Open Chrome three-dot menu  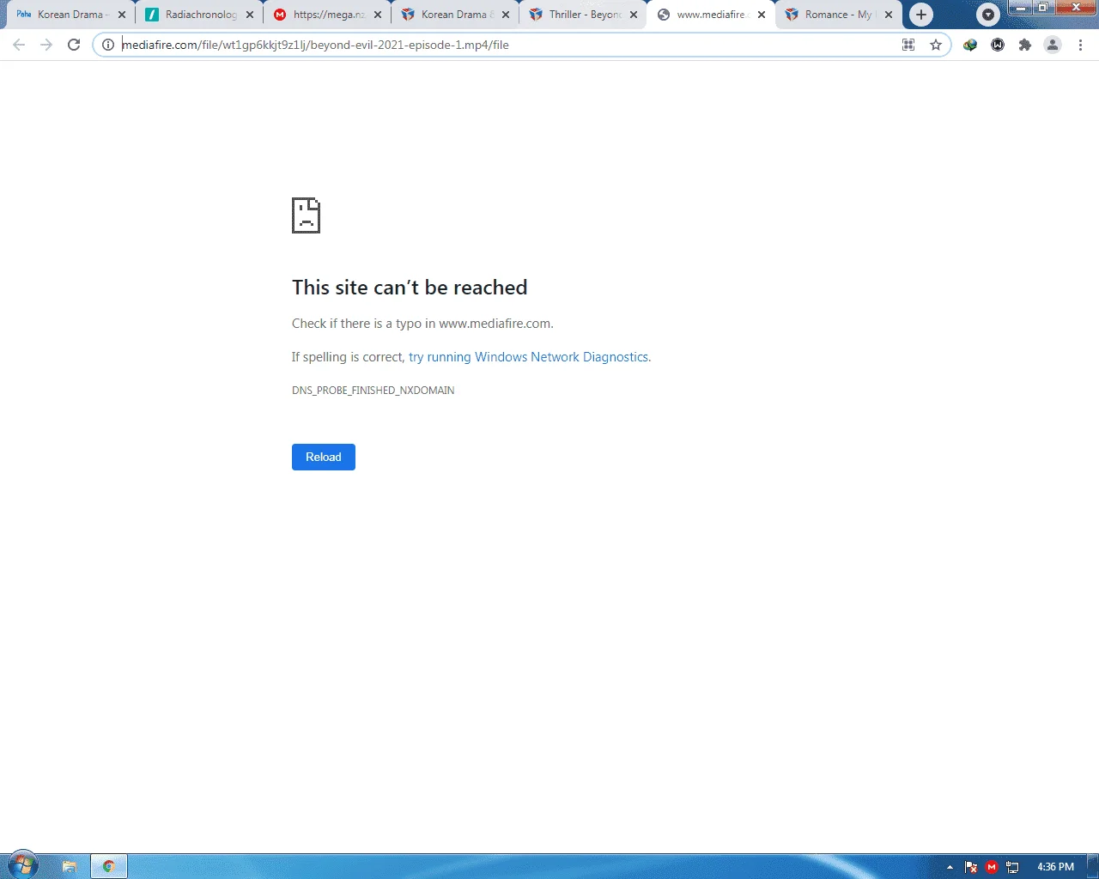click(1080, 45)
